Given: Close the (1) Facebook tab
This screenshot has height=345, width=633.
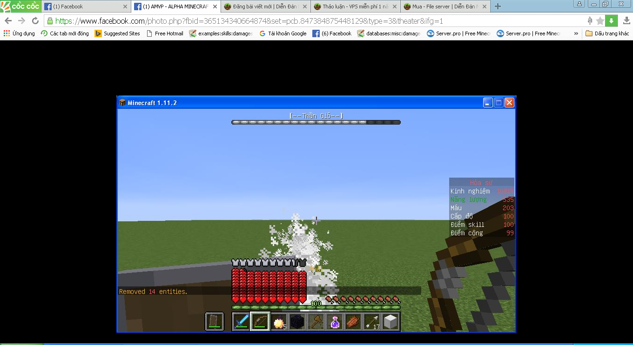Looking at the screenshot, I should (x=125, y=7).
